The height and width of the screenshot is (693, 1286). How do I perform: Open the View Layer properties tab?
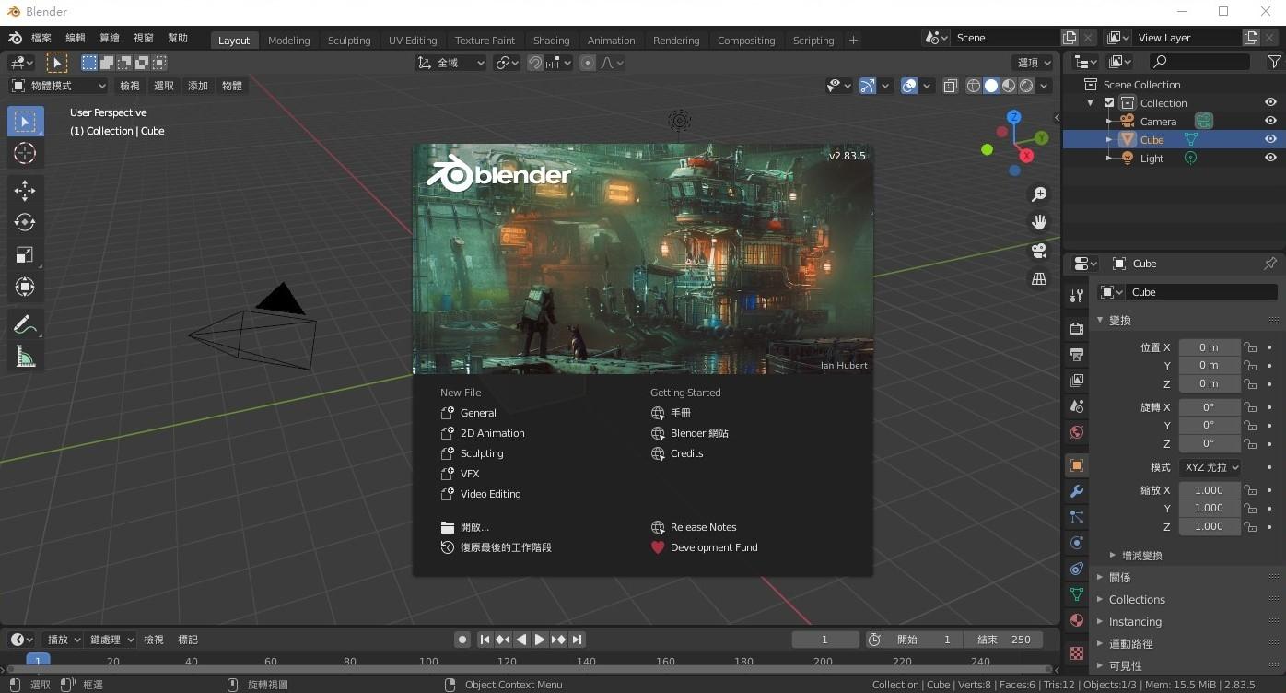[1076, 380]
